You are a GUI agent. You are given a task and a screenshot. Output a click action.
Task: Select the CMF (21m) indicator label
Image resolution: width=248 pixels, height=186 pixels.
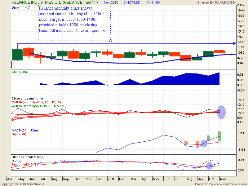[x=20, y=72]
